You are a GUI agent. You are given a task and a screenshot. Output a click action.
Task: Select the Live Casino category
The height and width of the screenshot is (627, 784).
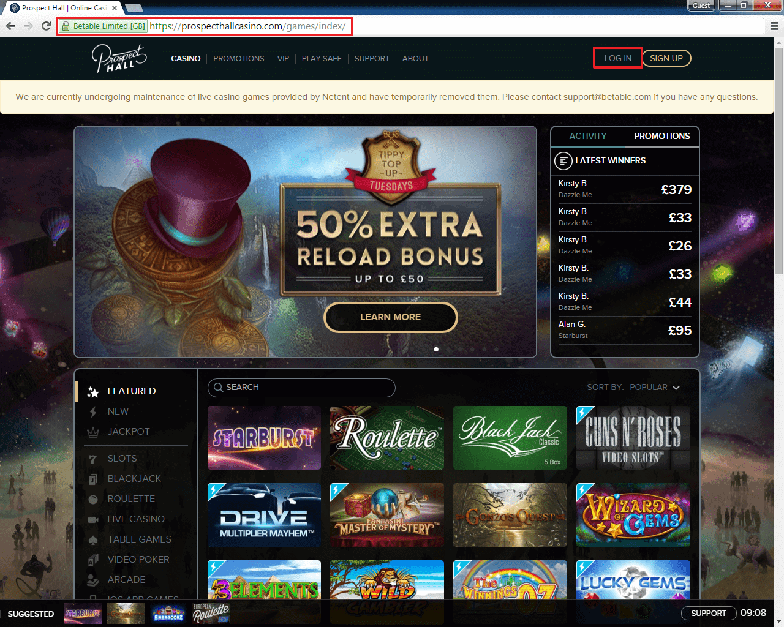136,519
